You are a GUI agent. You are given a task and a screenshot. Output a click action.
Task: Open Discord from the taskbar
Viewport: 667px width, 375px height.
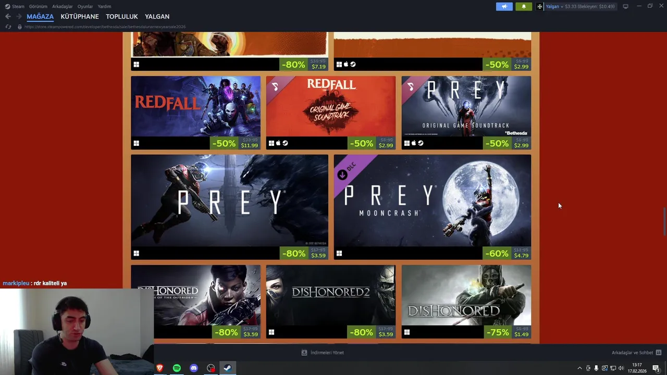194,368
